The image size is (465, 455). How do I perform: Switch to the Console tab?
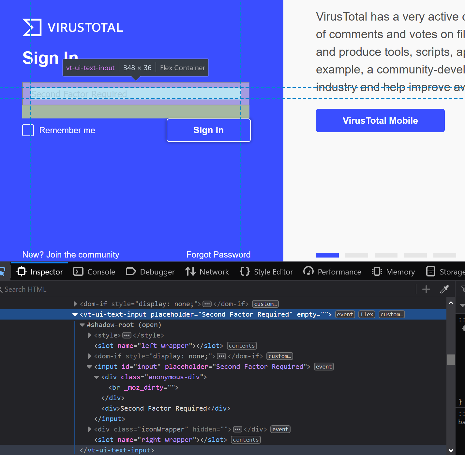[94, 272]
